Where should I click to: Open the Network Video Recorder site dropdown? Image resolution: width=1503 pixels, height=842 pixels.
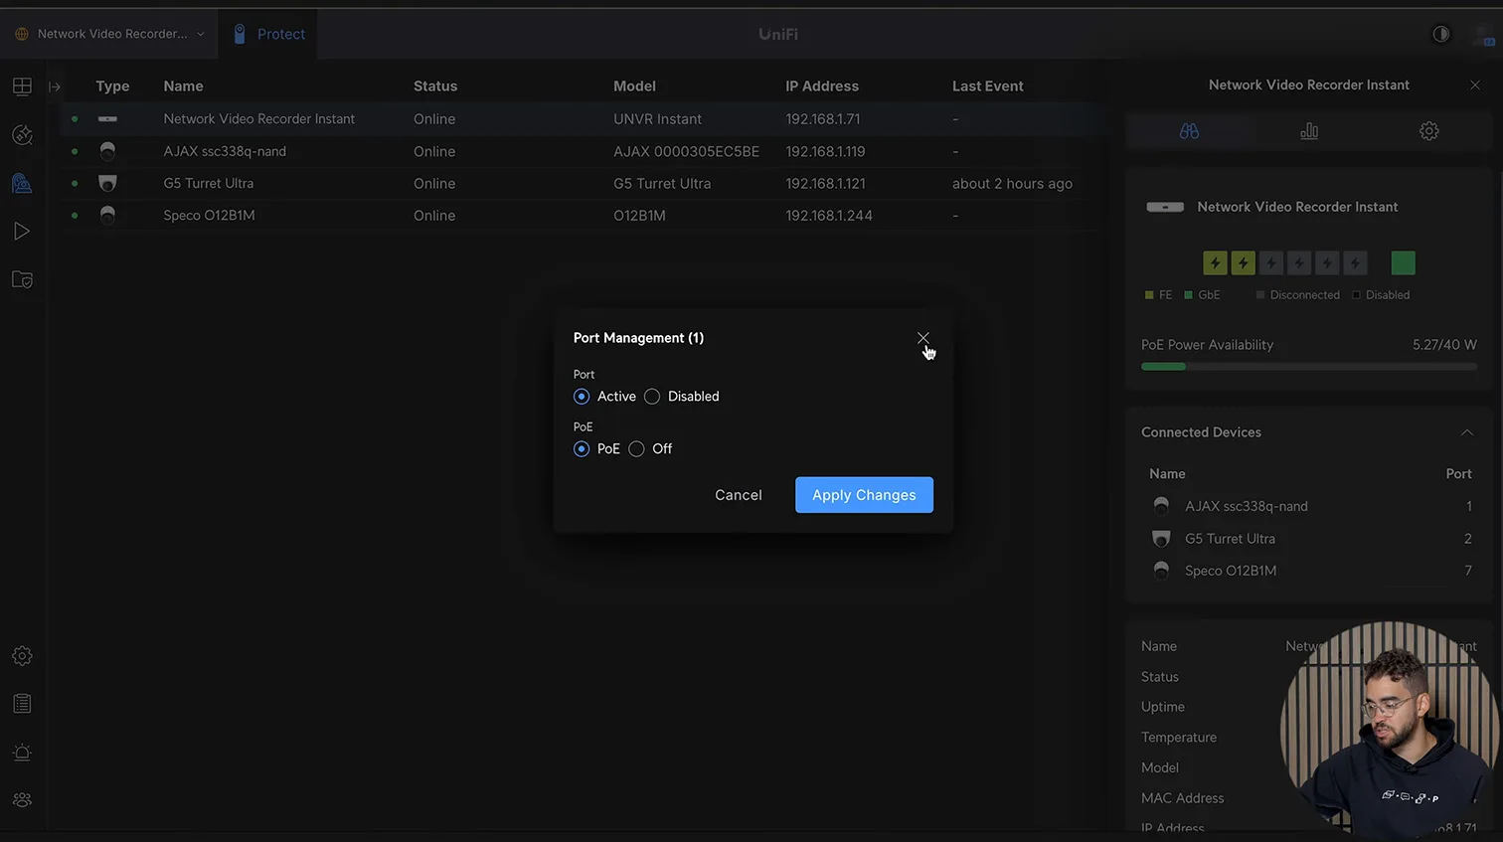111,34
